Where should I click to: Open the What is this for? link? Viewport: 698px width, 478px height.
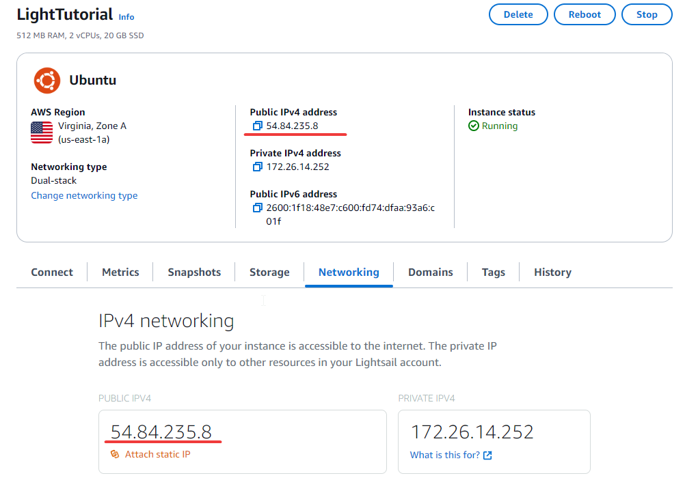444,455
